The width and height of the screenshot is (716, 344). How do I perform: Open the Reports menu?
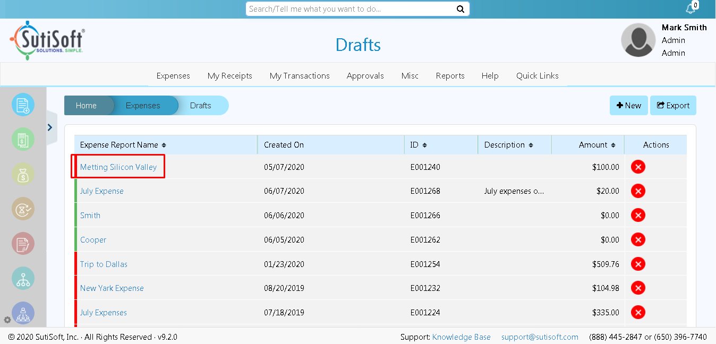[450, 75]
